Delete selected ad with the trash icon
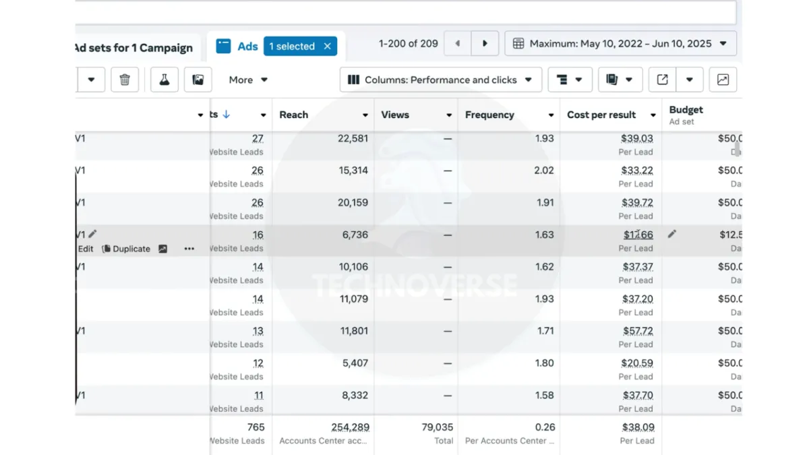Screen dimensions: 809x455 pyautogui.click(x=125, y=80)
